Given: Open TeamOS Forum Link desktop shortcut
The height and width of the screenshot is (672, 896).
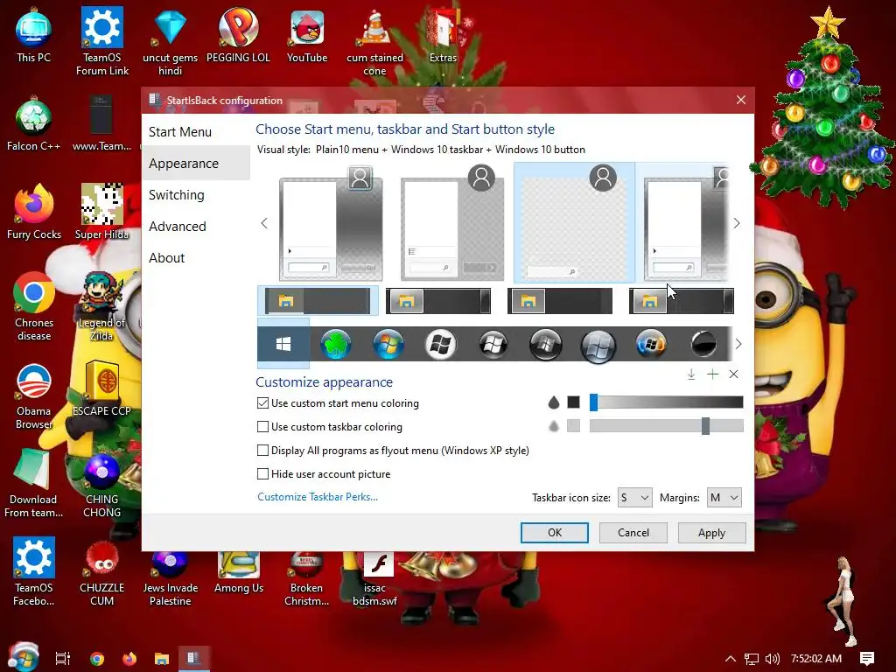Looking at the screenshot, I should (102, 41).
